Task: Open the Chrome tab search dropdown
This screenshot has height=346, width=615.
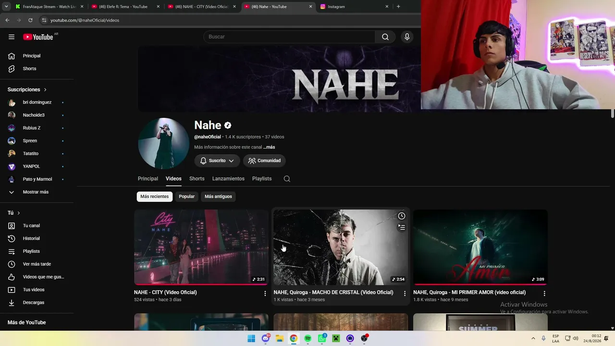Action: (x=6, y=7)
